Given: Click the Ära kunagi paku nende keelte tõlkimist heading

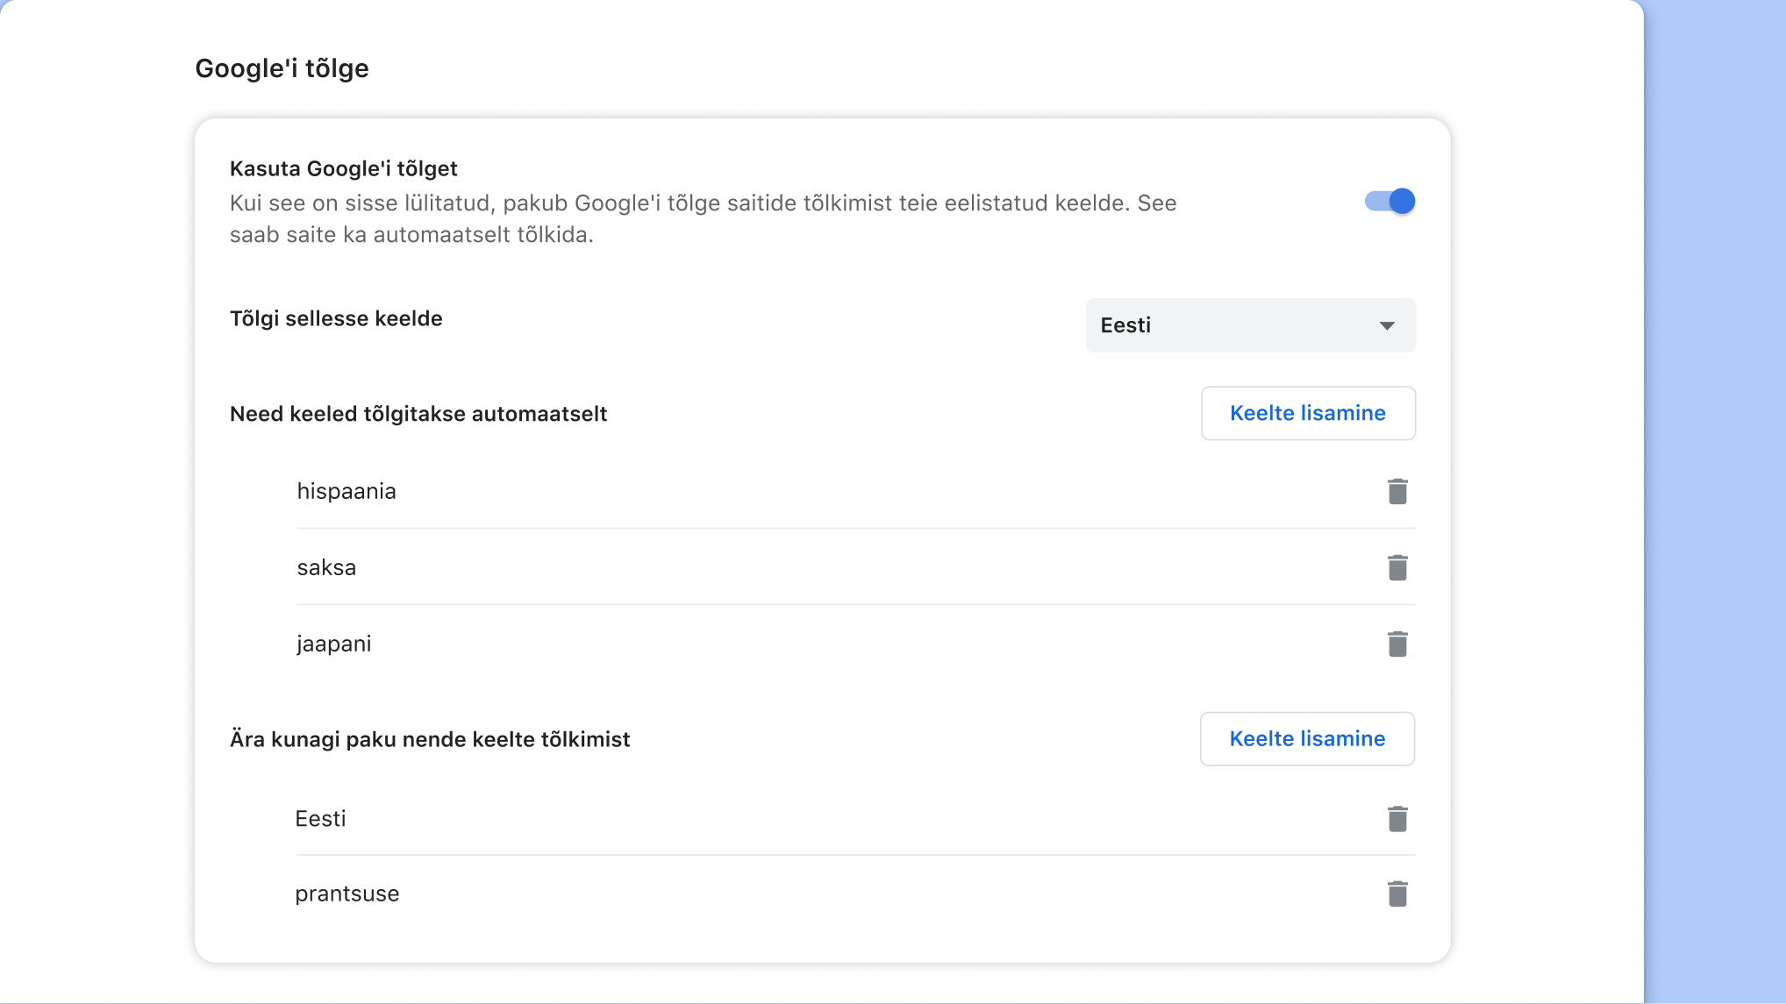Looking at the screenshot, I should (x=430, y=739).
